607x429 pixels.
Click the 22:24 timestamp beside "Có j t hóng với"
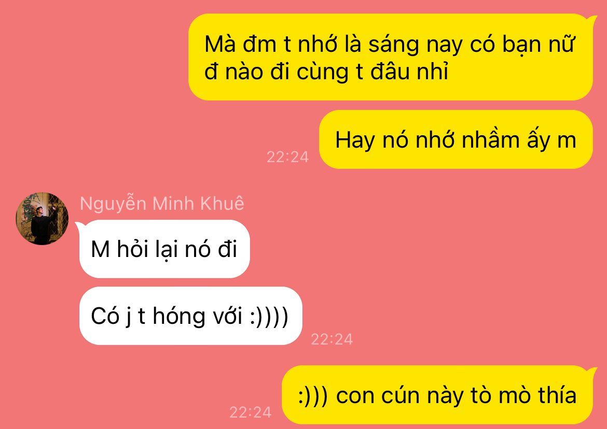tap(332, 339)
